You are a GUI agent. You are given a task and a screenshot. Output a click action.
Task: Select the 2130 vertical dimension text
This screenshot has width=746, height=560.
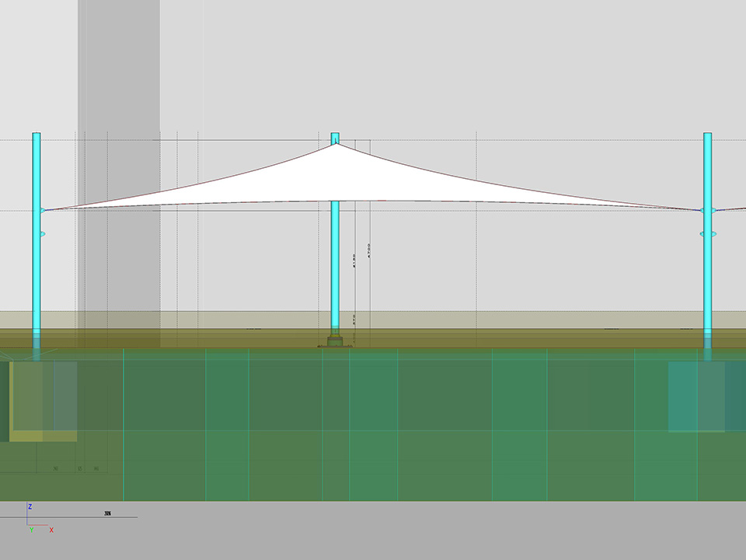(x=354, y=260)
